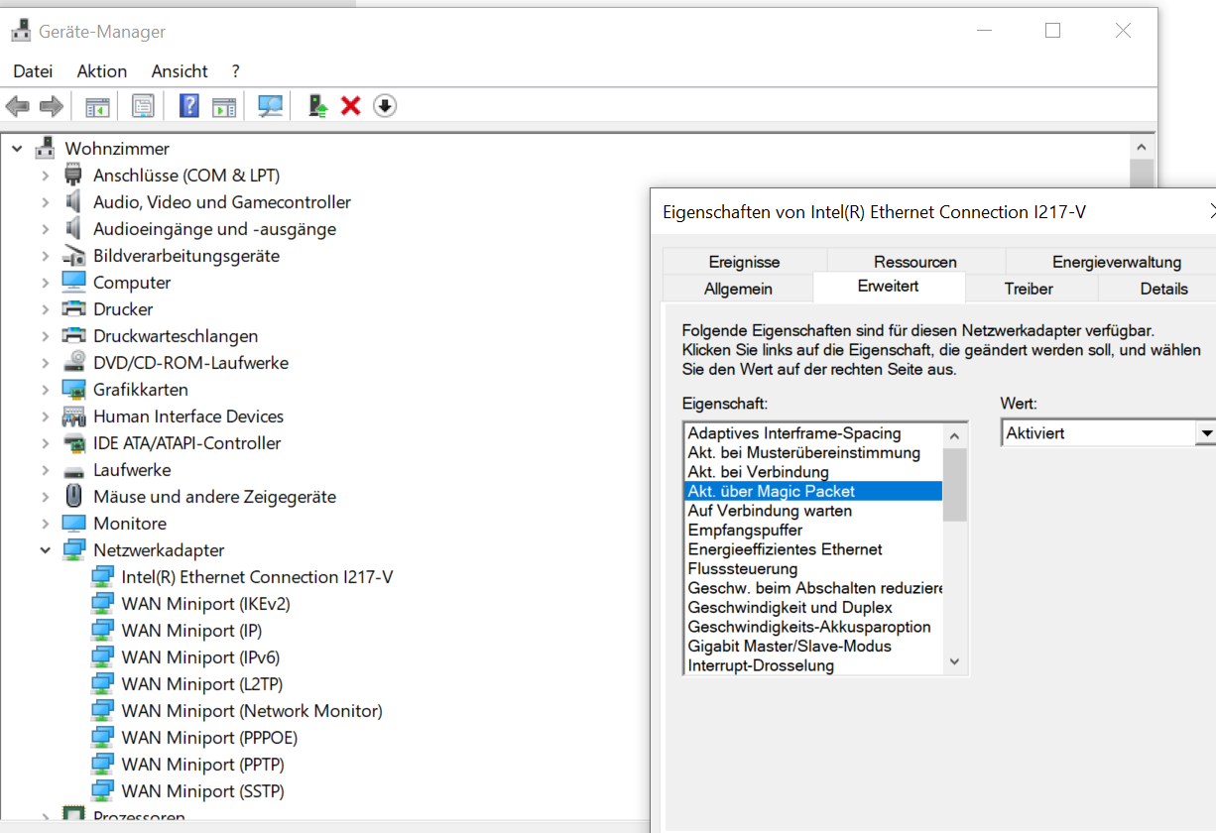
Task: Switch to the Treiber tab
Action: coord(1029,289)
